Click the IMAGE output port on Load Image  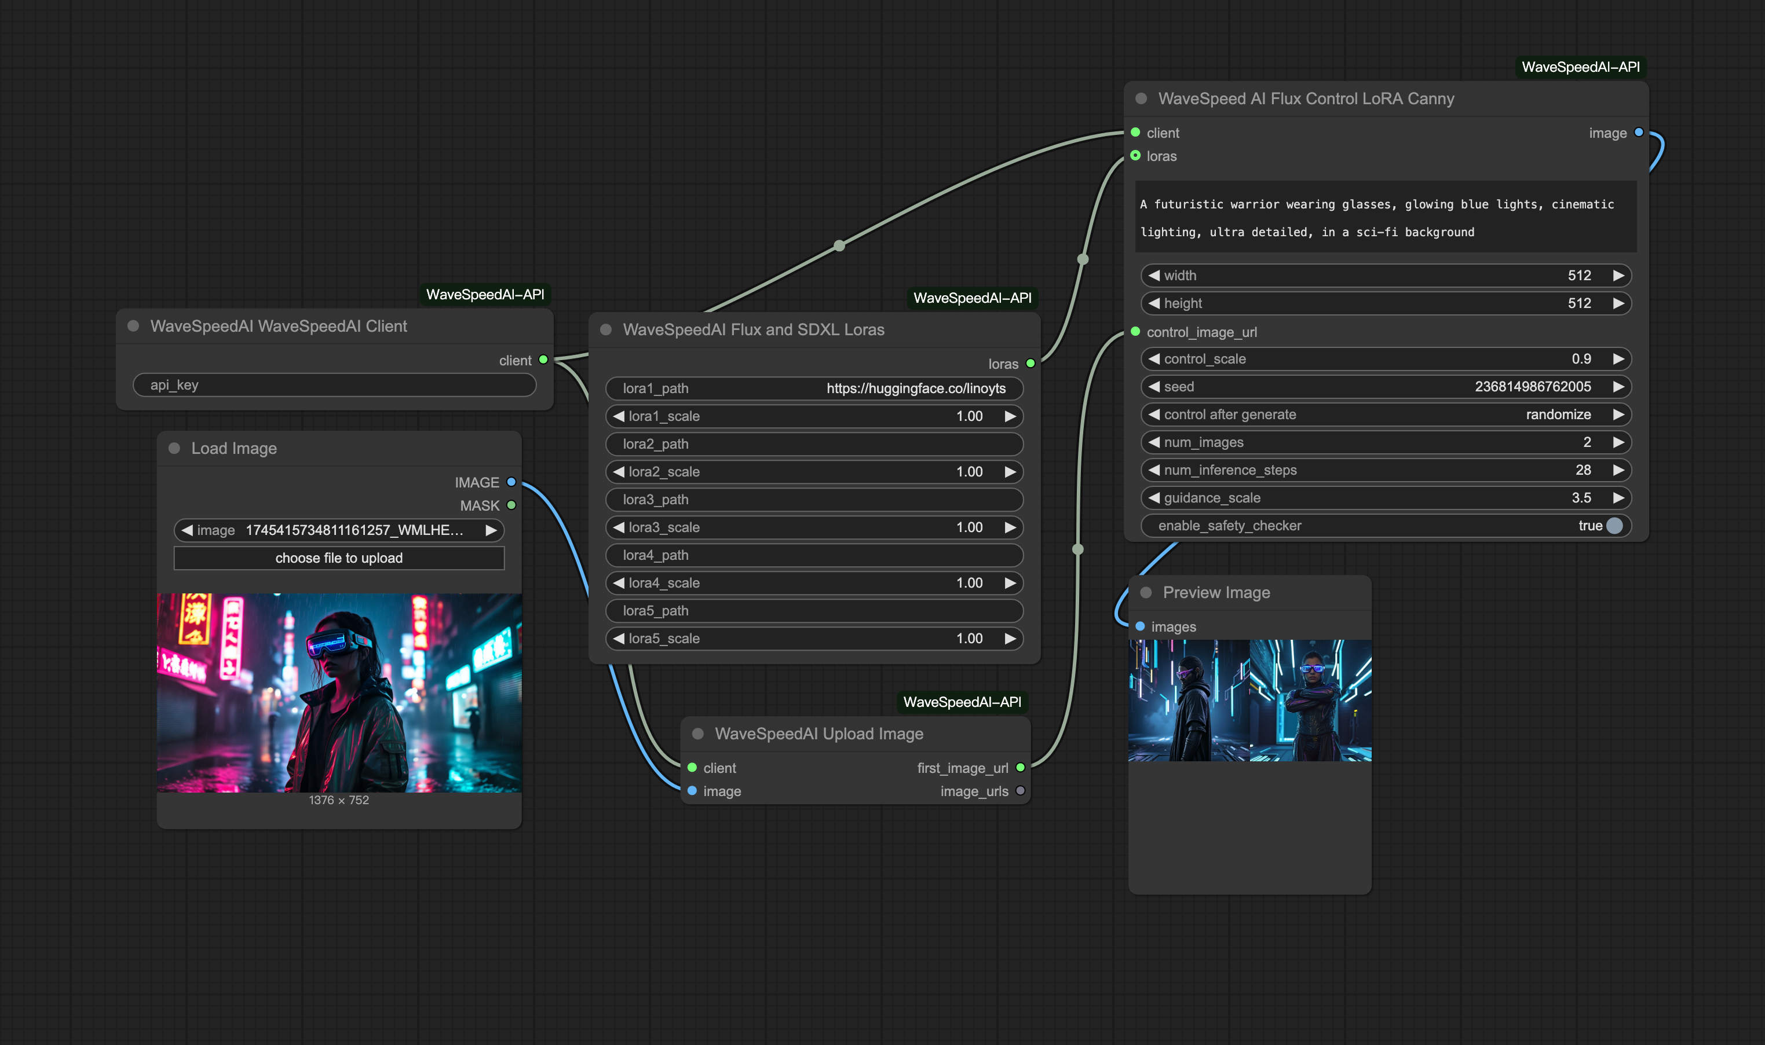(510, 482)
